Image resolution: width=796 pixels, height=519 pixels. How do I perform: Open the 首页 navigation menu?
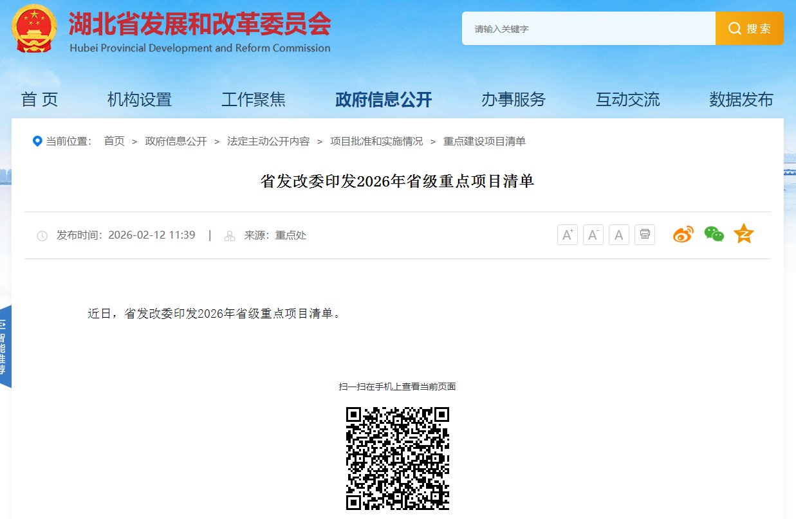[x=40, y=100]
